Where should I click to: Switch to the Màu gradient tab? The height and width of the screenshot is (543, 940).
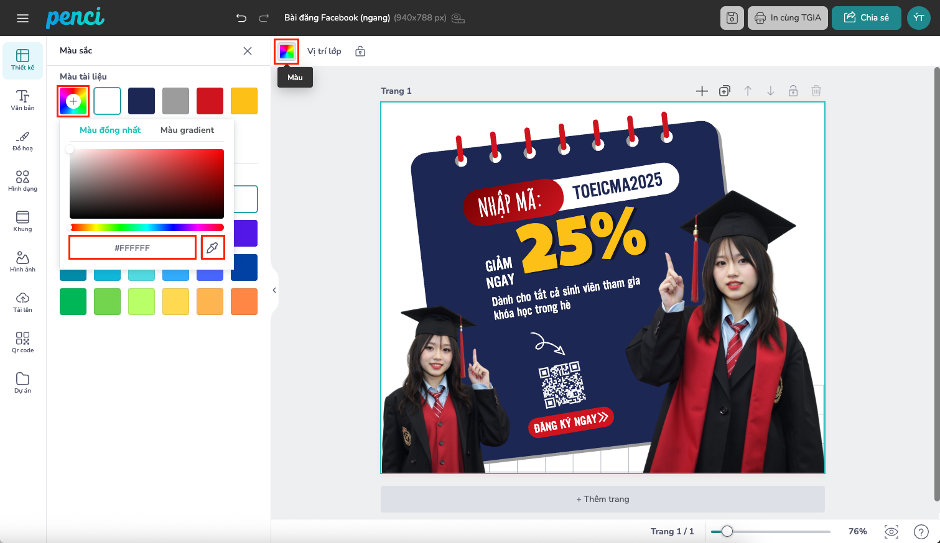[x=187, y=130]
